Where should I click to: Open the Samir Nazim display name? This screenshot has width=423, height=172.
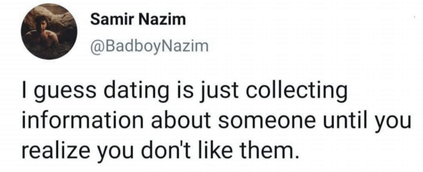click(138, 20)
